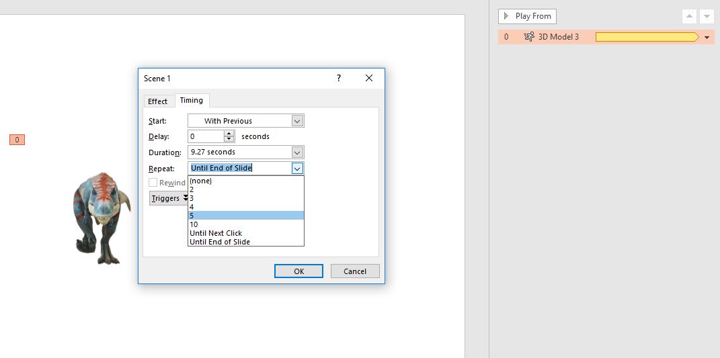Move animation earlier with up arrow
720x358 pixels.
[x=689, y=17]
